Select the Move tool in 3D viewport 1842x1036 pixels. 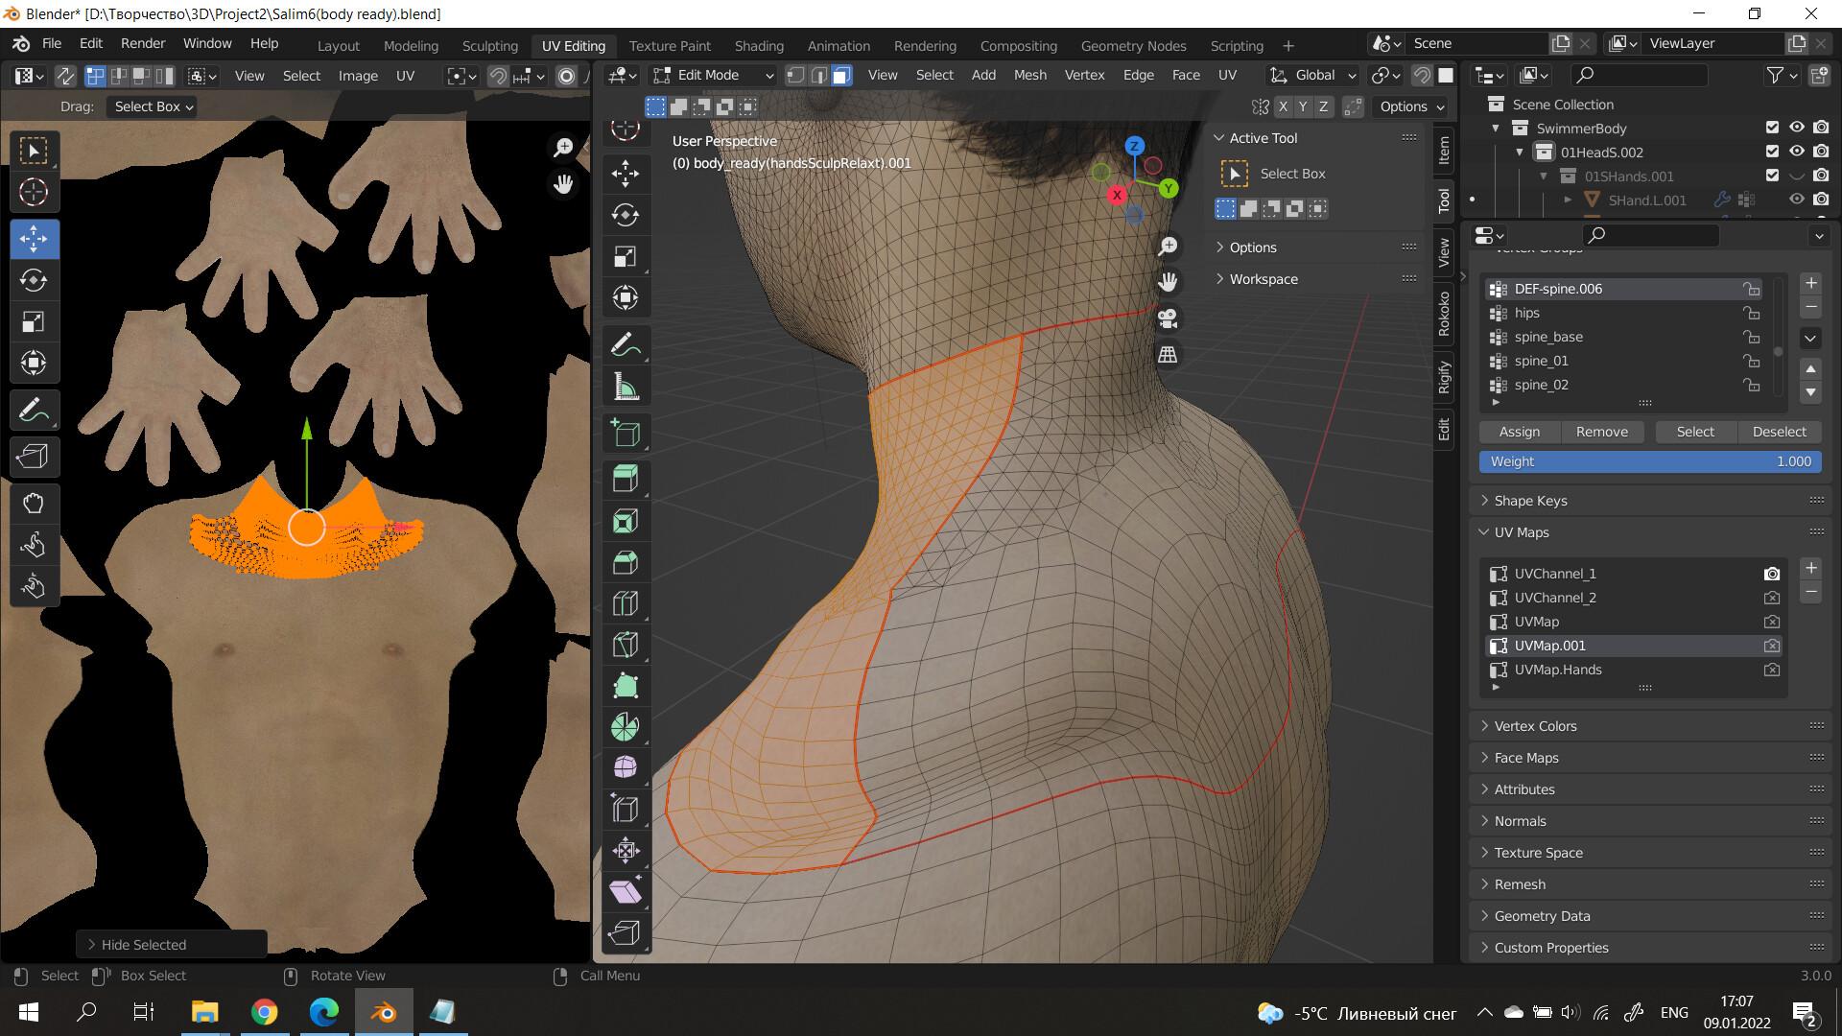pos(626,174)
